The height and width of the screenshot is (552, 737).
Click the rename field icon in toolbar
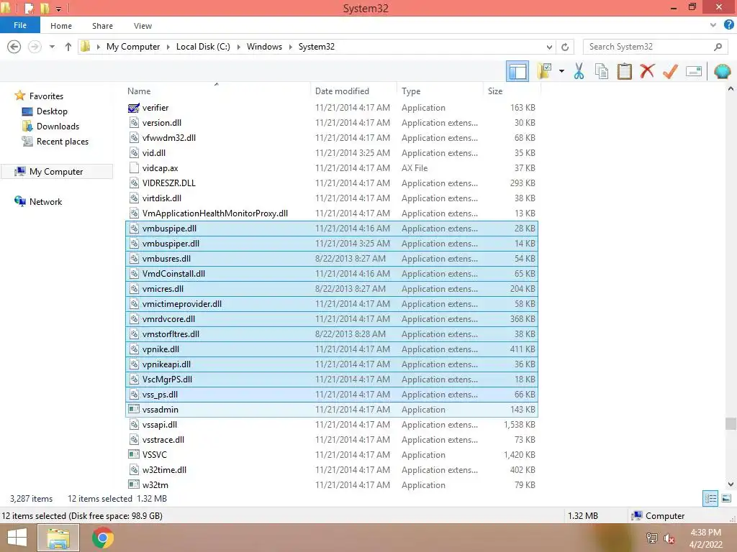[694, 71]
